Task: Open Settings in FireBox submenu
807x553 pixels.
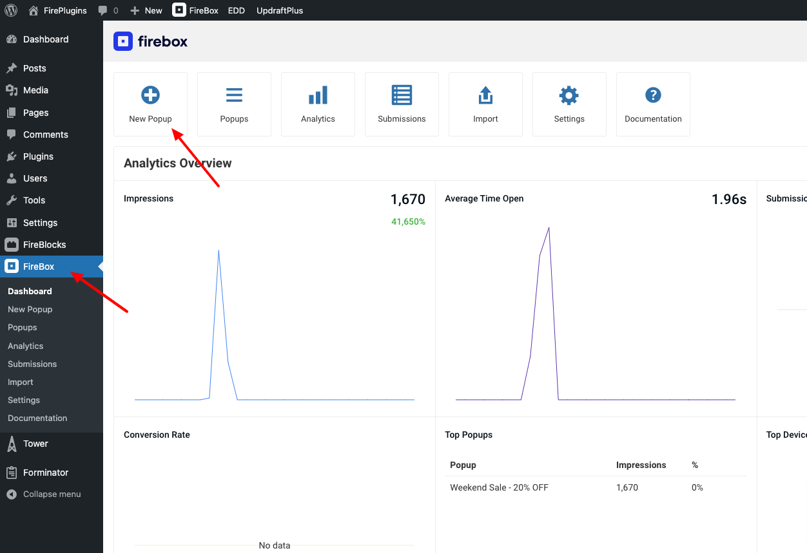Action: 24,400
